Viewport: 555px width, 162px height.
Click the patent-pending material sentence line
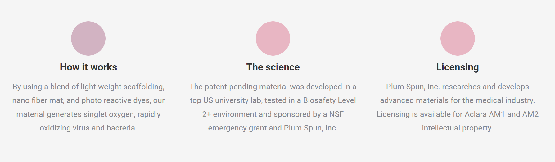coord(273,87)
